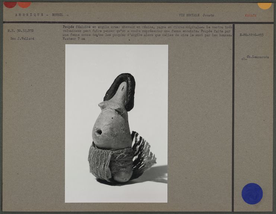Click the donor name 'Don J.Vellard'

point(23,38)
